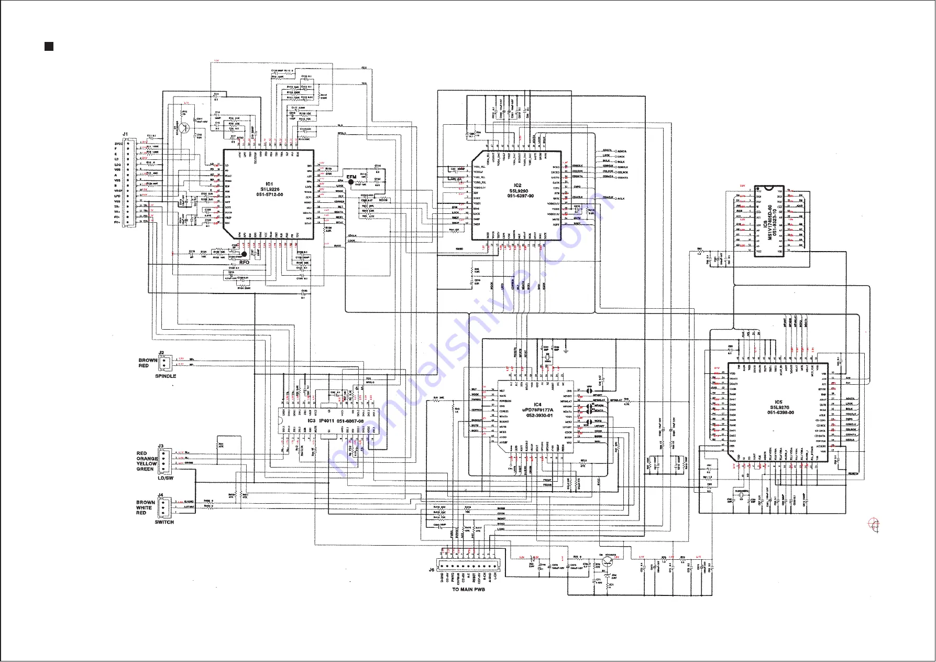Click the J4 SWITCH connector symbol
This screenshot has width=936, height=662.
pyautogui.click(x=164, y=507)
